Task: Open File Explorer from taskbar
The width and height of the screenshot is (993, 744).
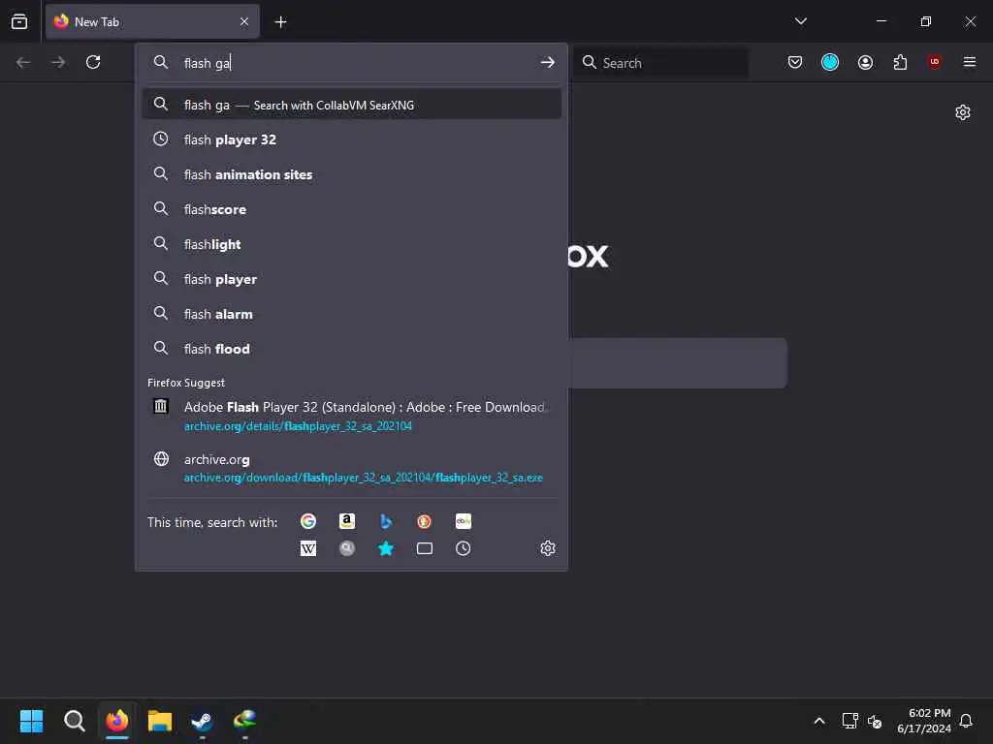Action: click(x=160, y=721)
